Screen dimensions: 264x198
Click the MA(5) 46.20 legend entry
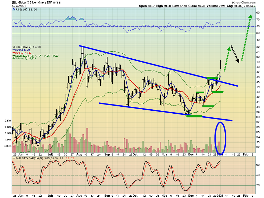coord(21,50)
